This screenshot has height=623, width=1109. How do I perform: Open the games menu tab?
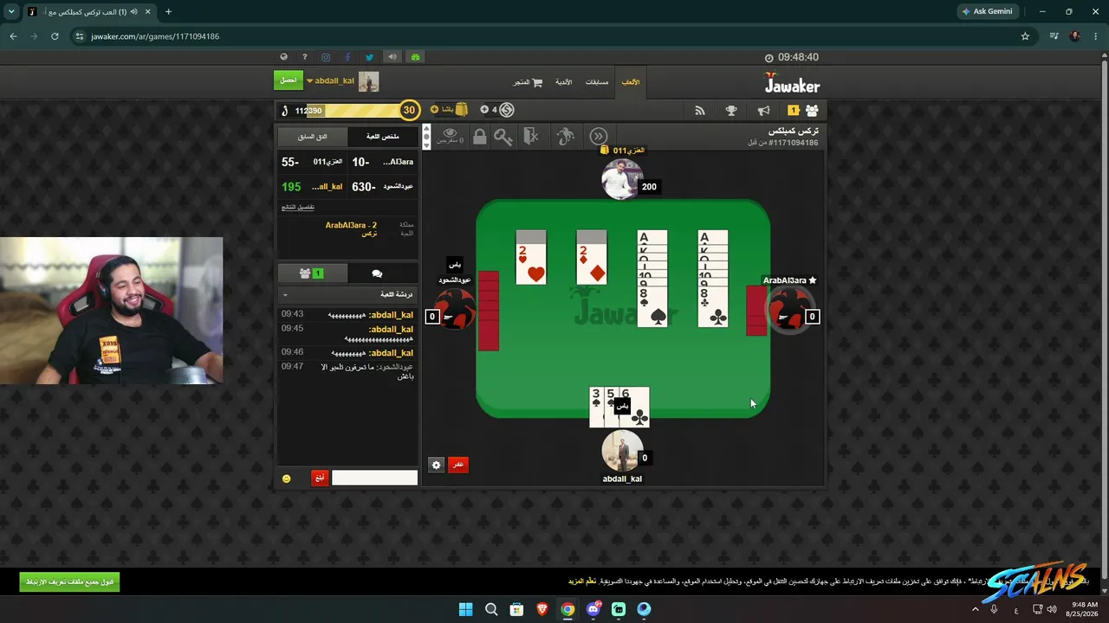tap(631, 82)
